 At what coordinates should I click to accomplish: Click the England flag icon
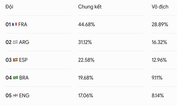click(x=15, y=95)
